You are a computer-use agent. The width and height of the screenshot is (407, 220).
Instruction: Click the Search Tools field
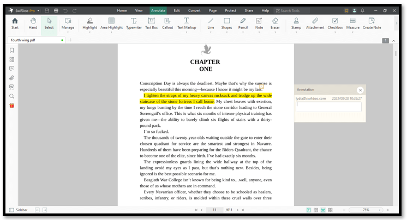click(x=292, y=11)
